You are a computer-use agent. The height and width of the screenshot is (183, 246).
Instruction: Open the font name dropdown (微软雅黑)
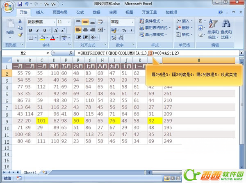pyautogui.click(x=53, y=21)
